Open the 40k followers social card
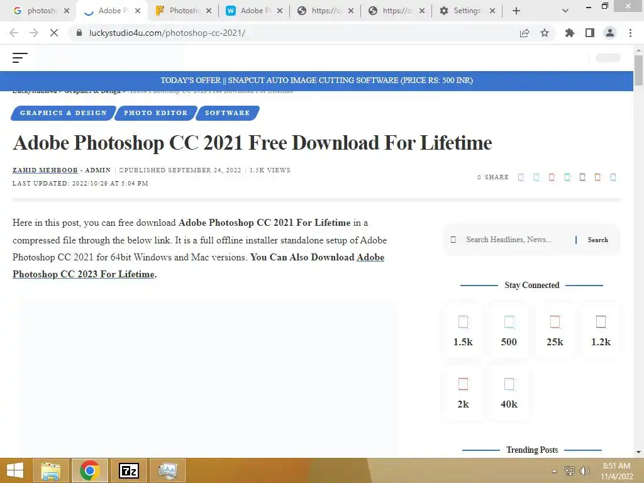This screenshot has width=644, height=483. (509, 392)
